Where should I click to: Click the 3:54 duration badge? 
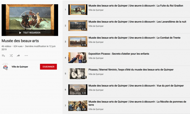[84, 29]
